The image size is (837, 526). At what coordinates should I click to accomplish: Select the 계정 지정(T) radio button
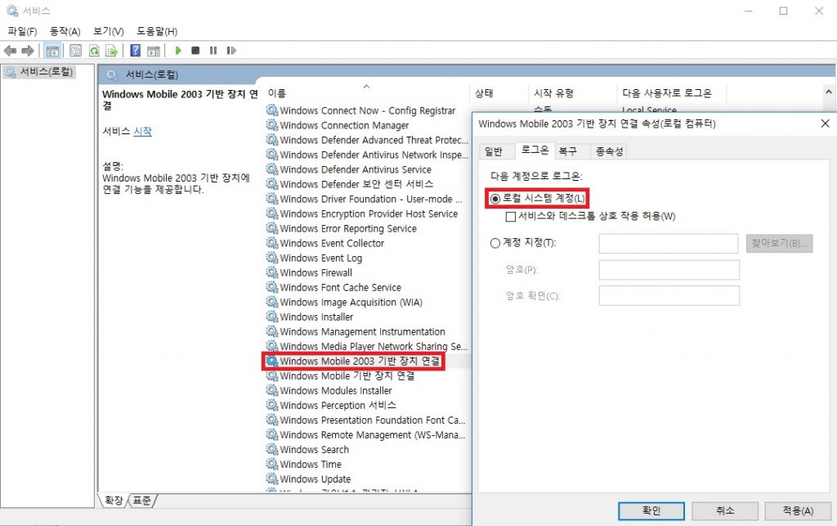coord(495,243)
